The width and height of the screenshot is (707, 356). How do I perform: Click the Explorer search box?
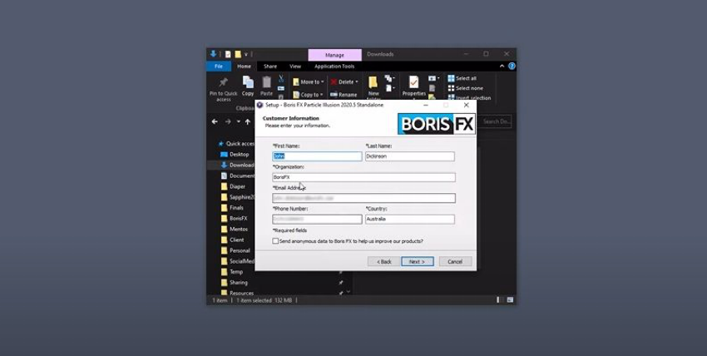point(496,121)
